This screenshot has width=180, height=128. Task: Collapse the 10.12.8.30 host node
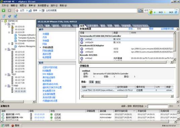pos(9,32)
